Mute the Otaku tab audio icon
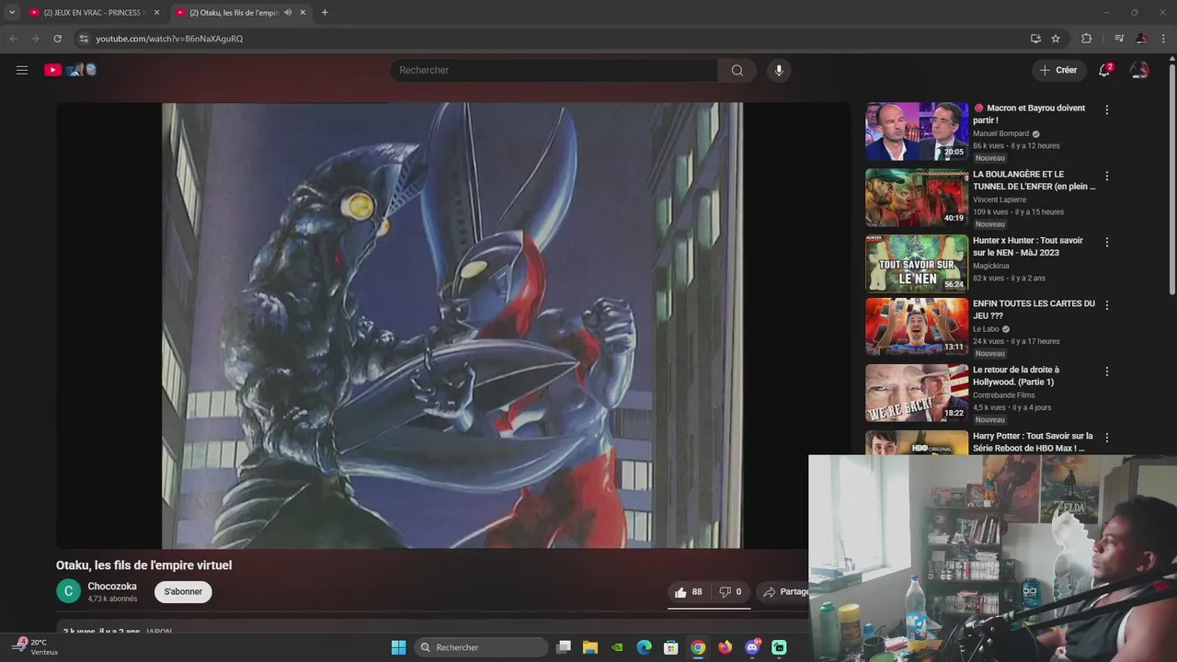1177x662 pixels. point(288,12)
